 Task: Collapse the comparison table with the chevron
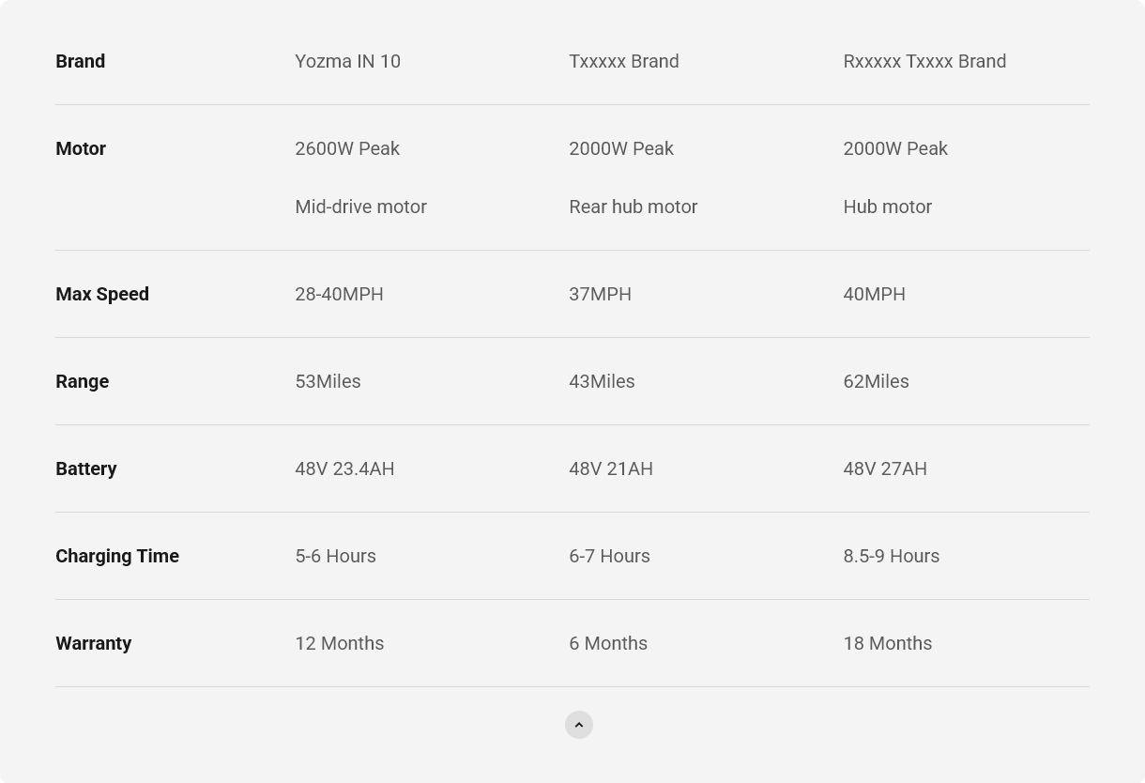coord(579,725)
